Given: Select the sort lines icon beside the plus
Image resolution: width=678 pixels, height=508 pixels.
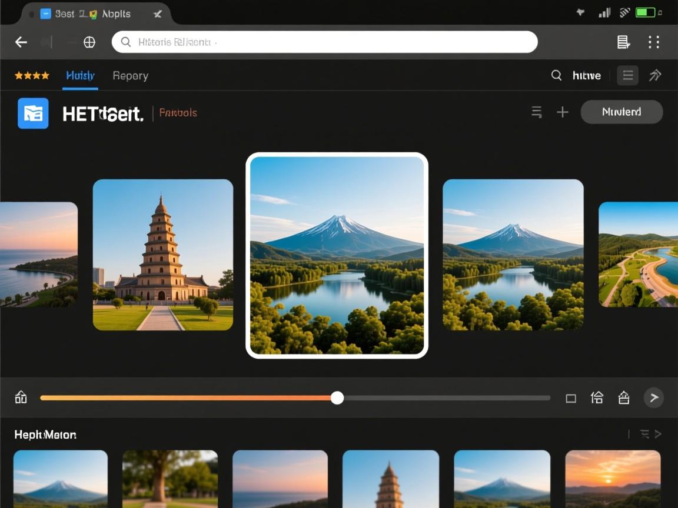Looking at the screenshot, I should [x=536, y=112].
